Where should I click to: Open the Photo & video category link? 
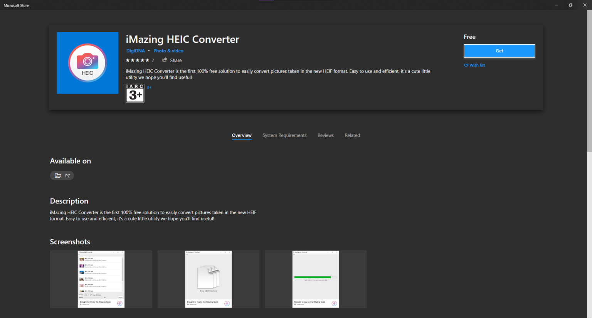[x=168, y=50]
